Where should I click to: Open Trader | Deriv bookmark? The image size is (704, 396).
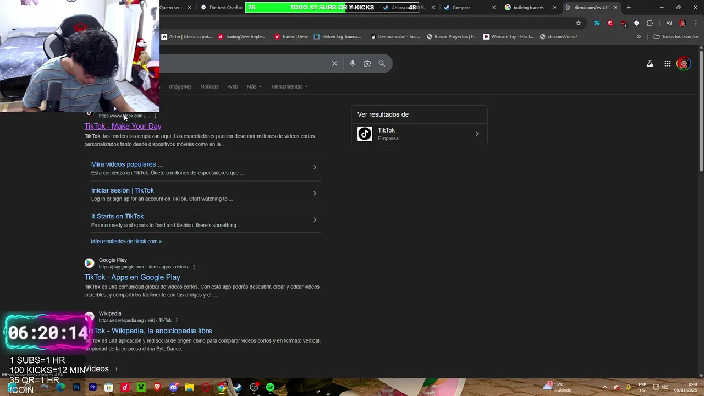291,37
